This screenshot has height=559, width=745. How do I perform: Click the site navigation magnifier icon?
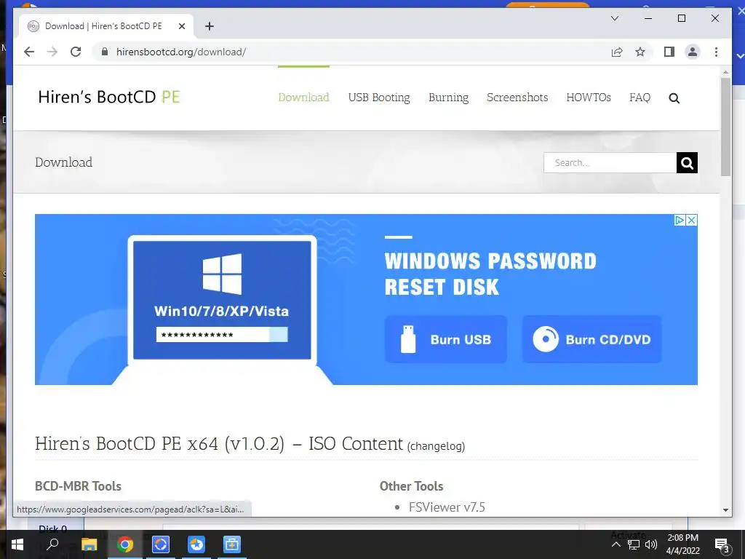674,98
